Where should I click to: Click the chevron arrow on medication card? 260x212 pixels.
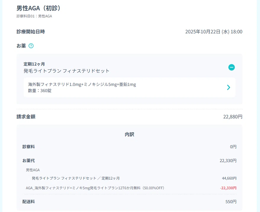pyautogui.click(x=228, y=87)
